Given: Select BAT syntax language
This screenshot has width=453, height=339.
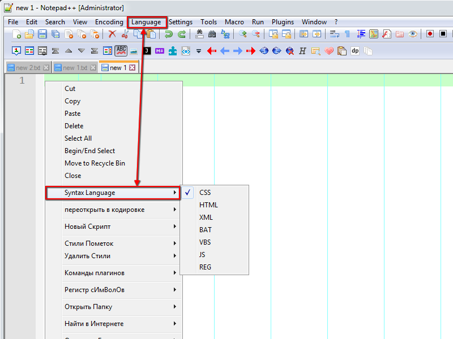Looking at the screenshot, I should [x=215, y=230].
